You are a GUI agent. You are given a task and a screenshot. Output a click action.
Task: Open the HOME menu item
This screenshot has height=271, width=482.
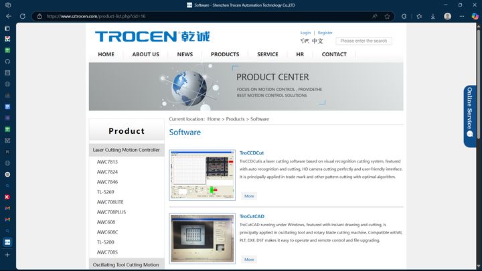106,54
